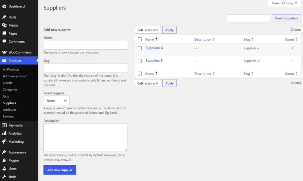The image size is (303, 181).
Task: Click into the Description textarea
Action: tap(86, 137)
